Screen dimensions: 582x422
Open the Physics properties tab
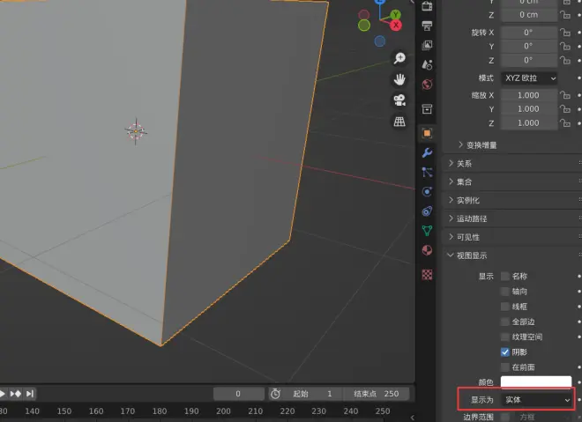point(427,192)
